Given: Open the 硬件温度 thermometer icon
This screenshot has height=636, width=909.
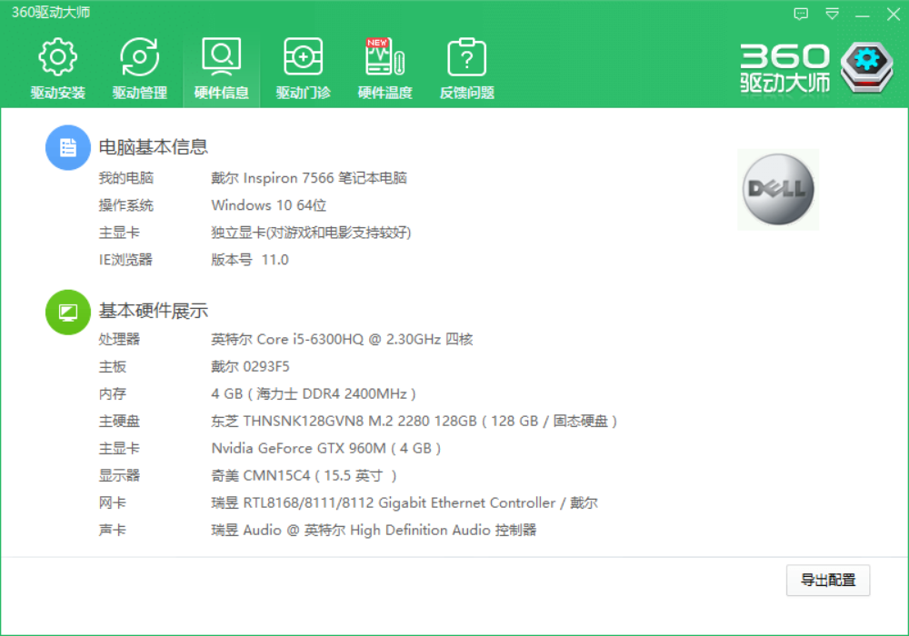Looking at the screenshot, I should (385, 57).
